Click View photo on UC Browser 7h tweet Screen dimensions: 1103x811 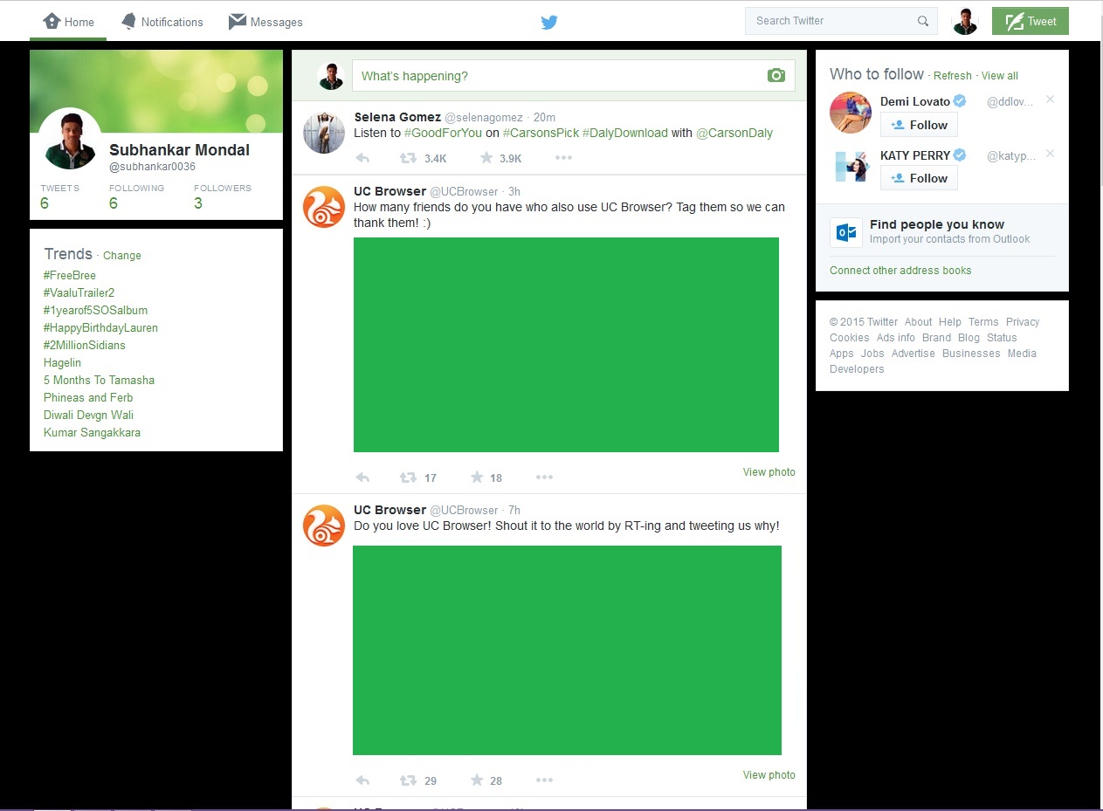coord(769,775)
